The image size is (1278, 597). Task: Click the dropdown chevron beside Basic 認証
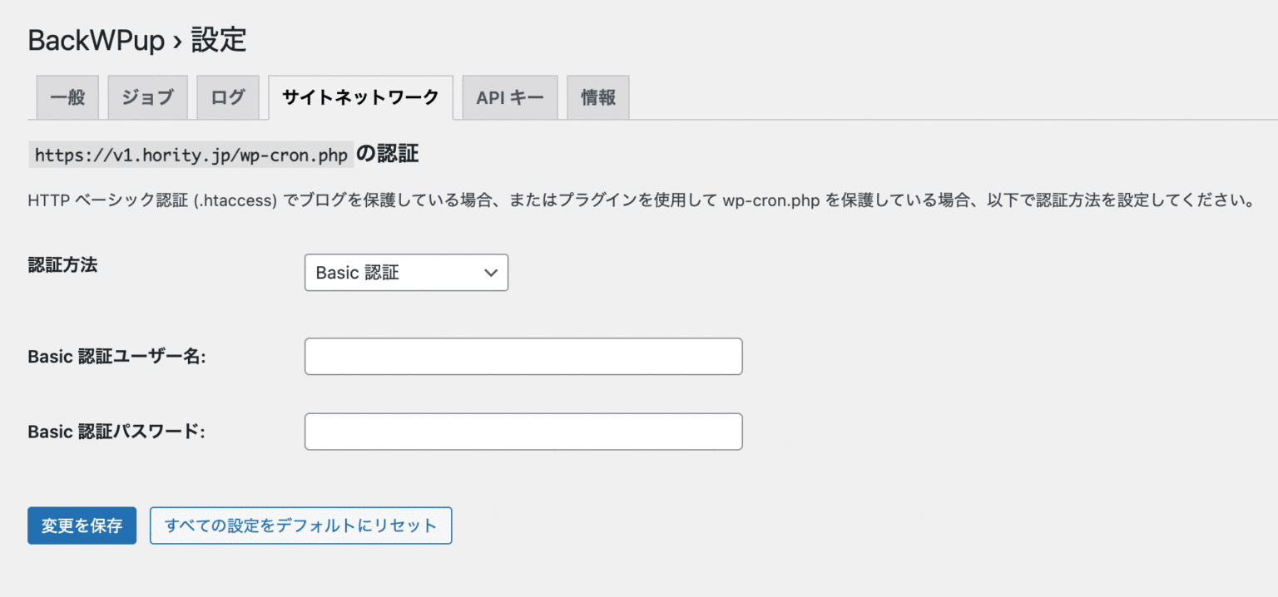[x=491, y=273]
